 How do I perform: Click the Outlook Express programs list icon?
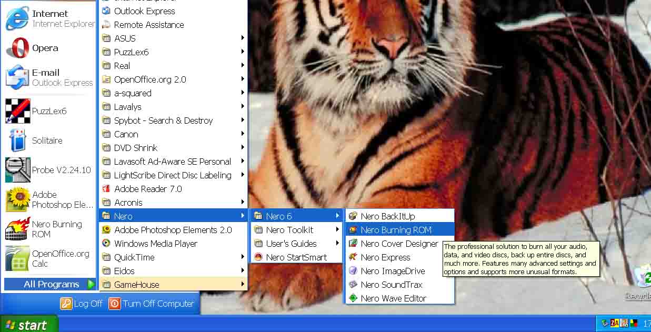pos(106,11)
